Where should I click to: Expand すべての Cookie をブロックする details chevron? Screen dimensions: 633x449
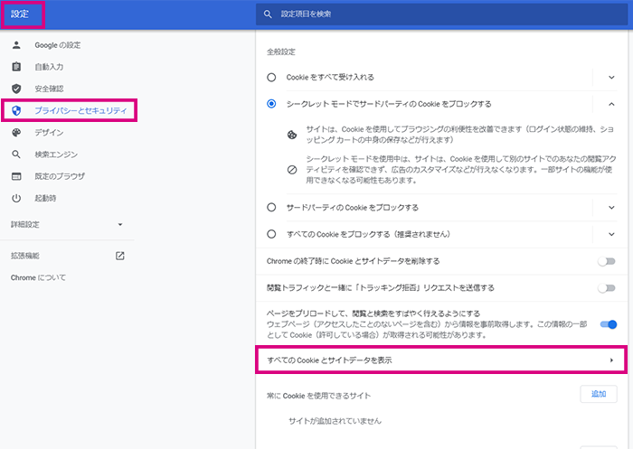pos(611,234)
